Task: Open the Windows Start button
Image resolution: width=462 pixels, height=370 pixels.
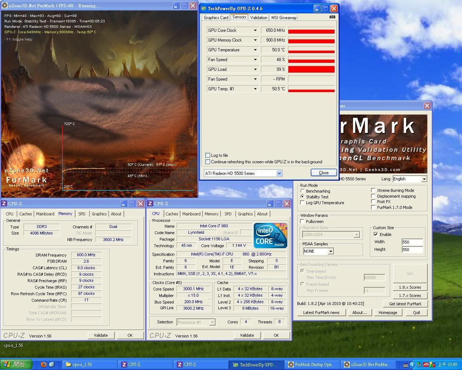Action: (16, 364)
